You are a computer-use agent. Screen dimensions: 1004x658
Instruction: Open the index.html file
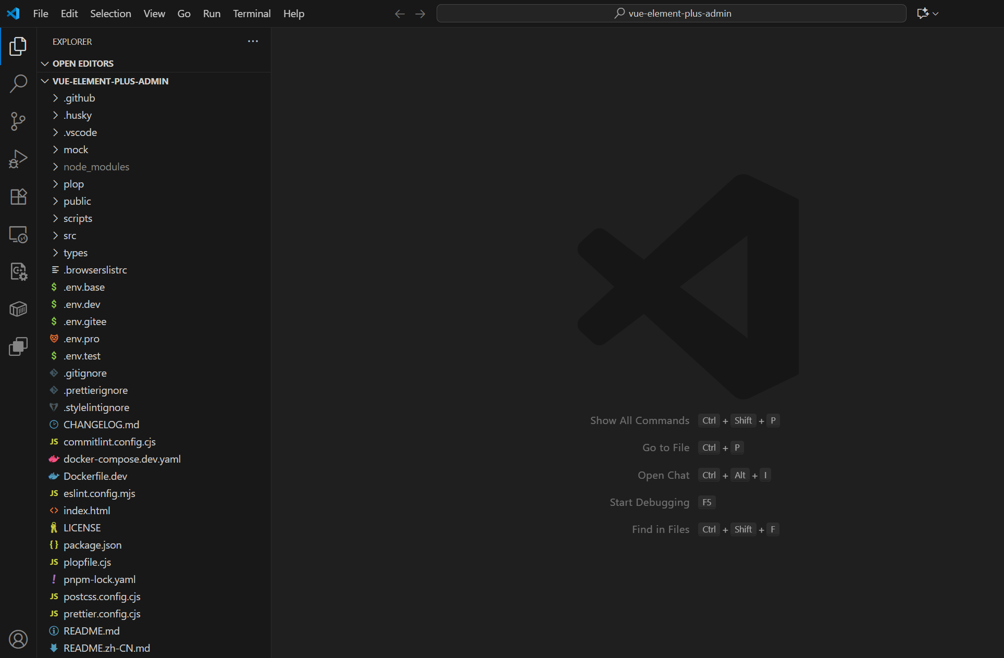[x=154, y=511]
